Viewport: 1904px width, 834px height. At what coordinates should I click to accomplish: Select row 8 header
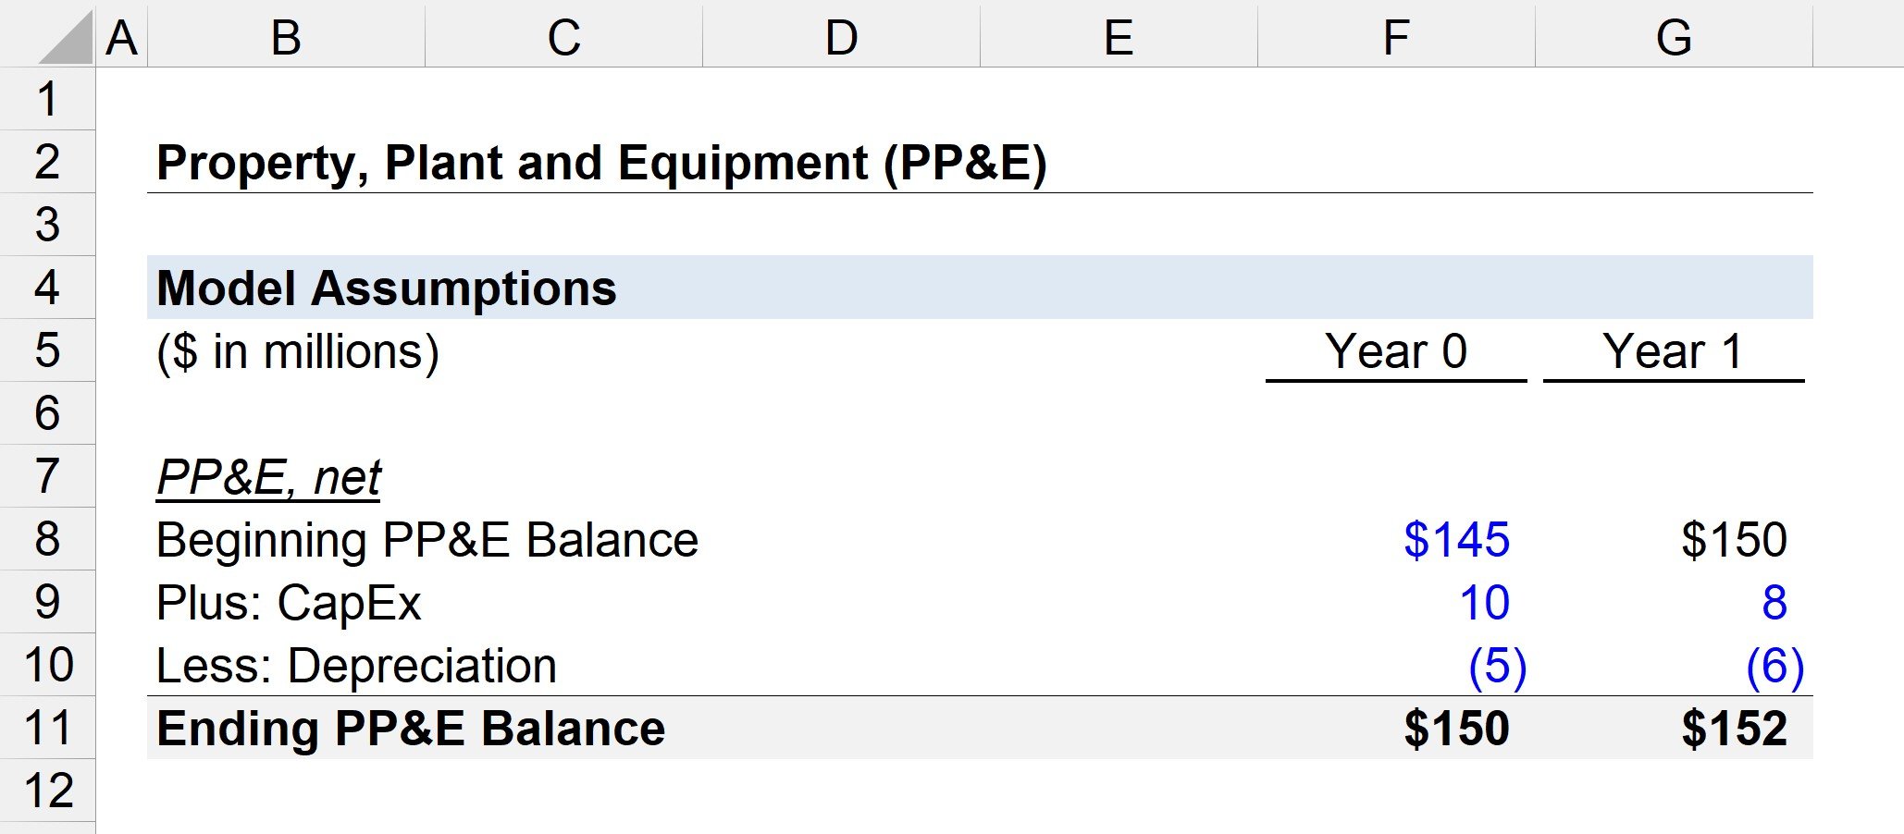point(46,538)
